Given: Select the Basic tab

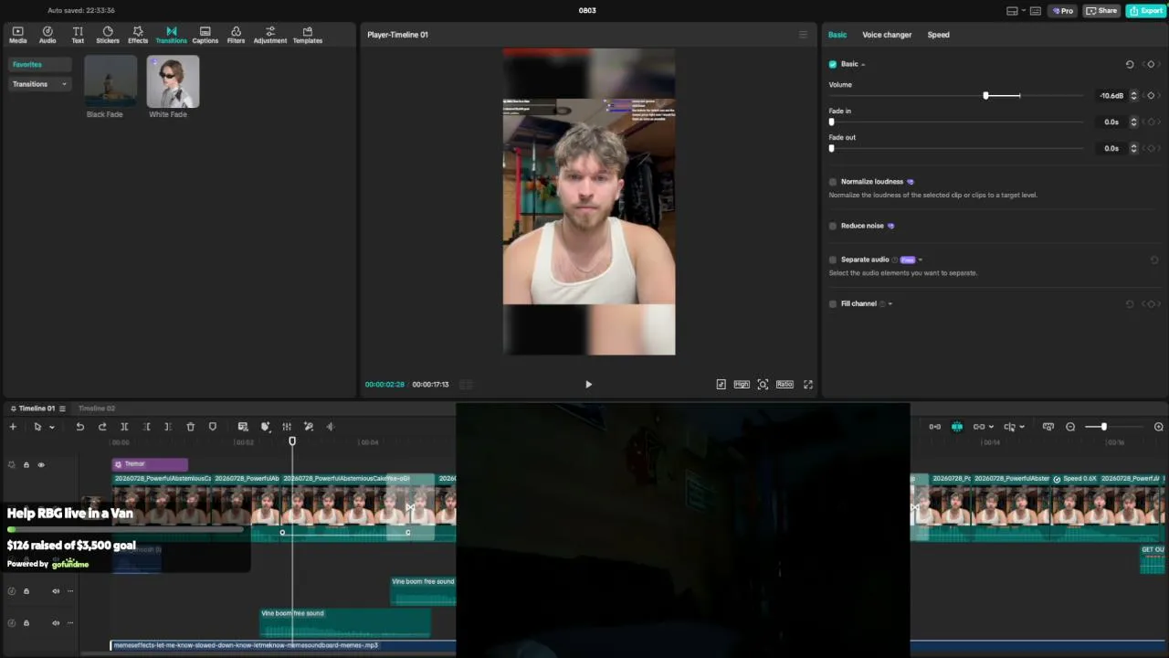Looking at the screenshot, I should tap(837, 35).
